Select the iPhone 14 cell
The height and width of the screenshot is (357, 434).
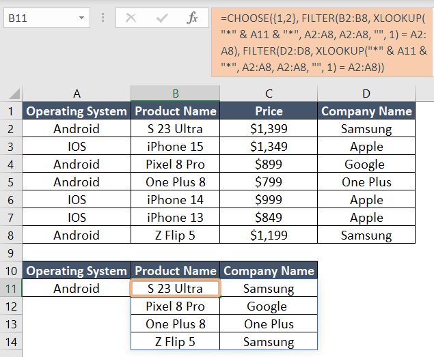[x=175, y=199]
